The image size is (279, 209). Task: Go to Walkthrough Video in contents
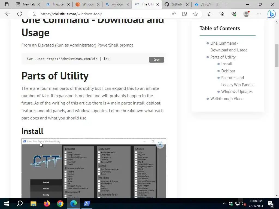coord(227,99)
